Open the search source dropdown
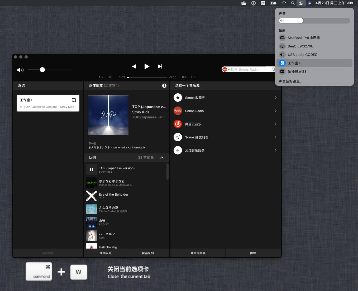This screenshot has width=358, height=291. click(226, 69)
